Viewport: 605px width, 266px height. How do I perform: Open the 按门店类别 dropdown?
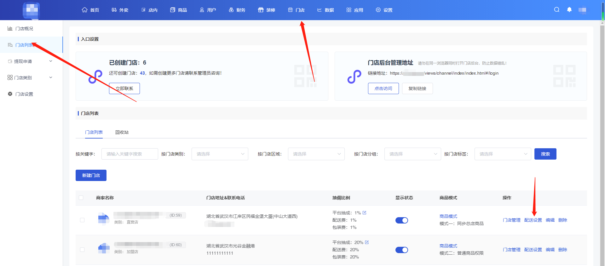(x=220, y=154)
